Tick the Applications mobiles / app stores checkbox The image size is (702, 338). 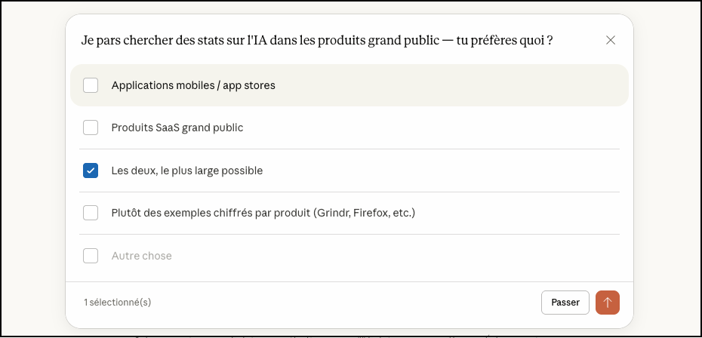[x=91, y=85]
